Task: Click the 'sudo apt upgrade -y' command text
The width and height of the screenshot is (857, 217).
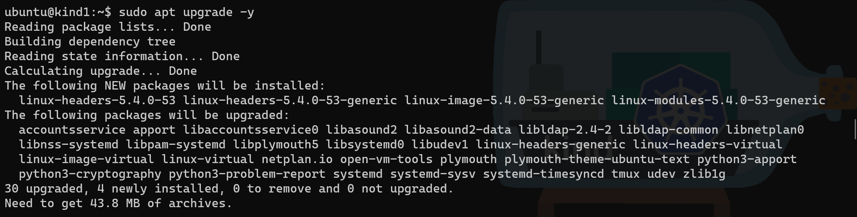Action: [x=186, y=12]
